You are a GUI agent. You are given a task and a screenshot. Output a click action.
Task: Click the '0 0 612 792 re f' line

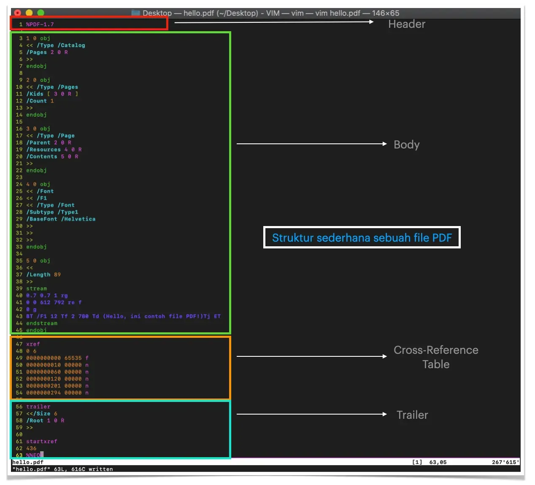tap(54, 303)
